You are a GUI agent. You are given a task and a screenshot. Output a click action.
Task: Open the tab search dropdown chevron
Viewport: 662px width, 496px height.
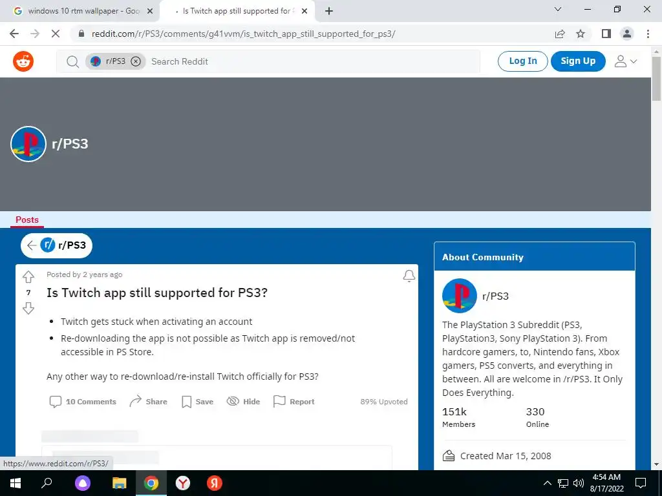click(558, 9)
